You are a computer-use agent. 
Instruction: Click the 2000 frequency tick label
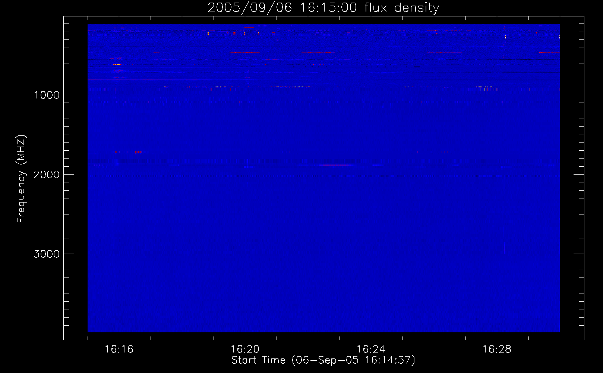[47, 175]
